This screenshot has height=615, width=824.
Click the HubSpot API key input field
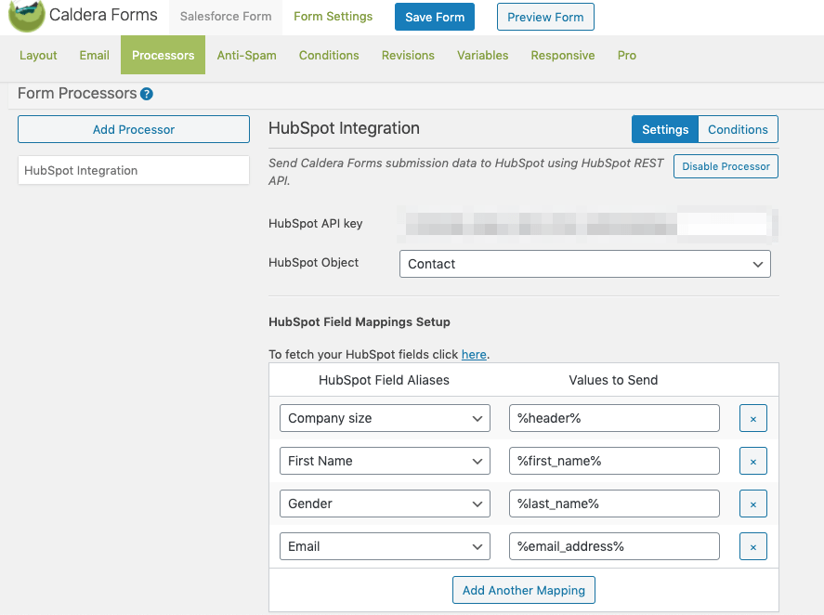pyautogui.click(x=587, y=224)
